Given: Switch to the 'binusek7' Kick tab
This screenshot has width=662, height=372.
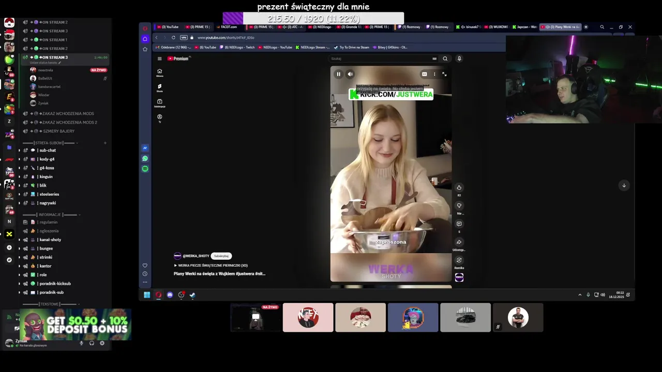Looking at the screenshot, I should (x=468, y=27).
